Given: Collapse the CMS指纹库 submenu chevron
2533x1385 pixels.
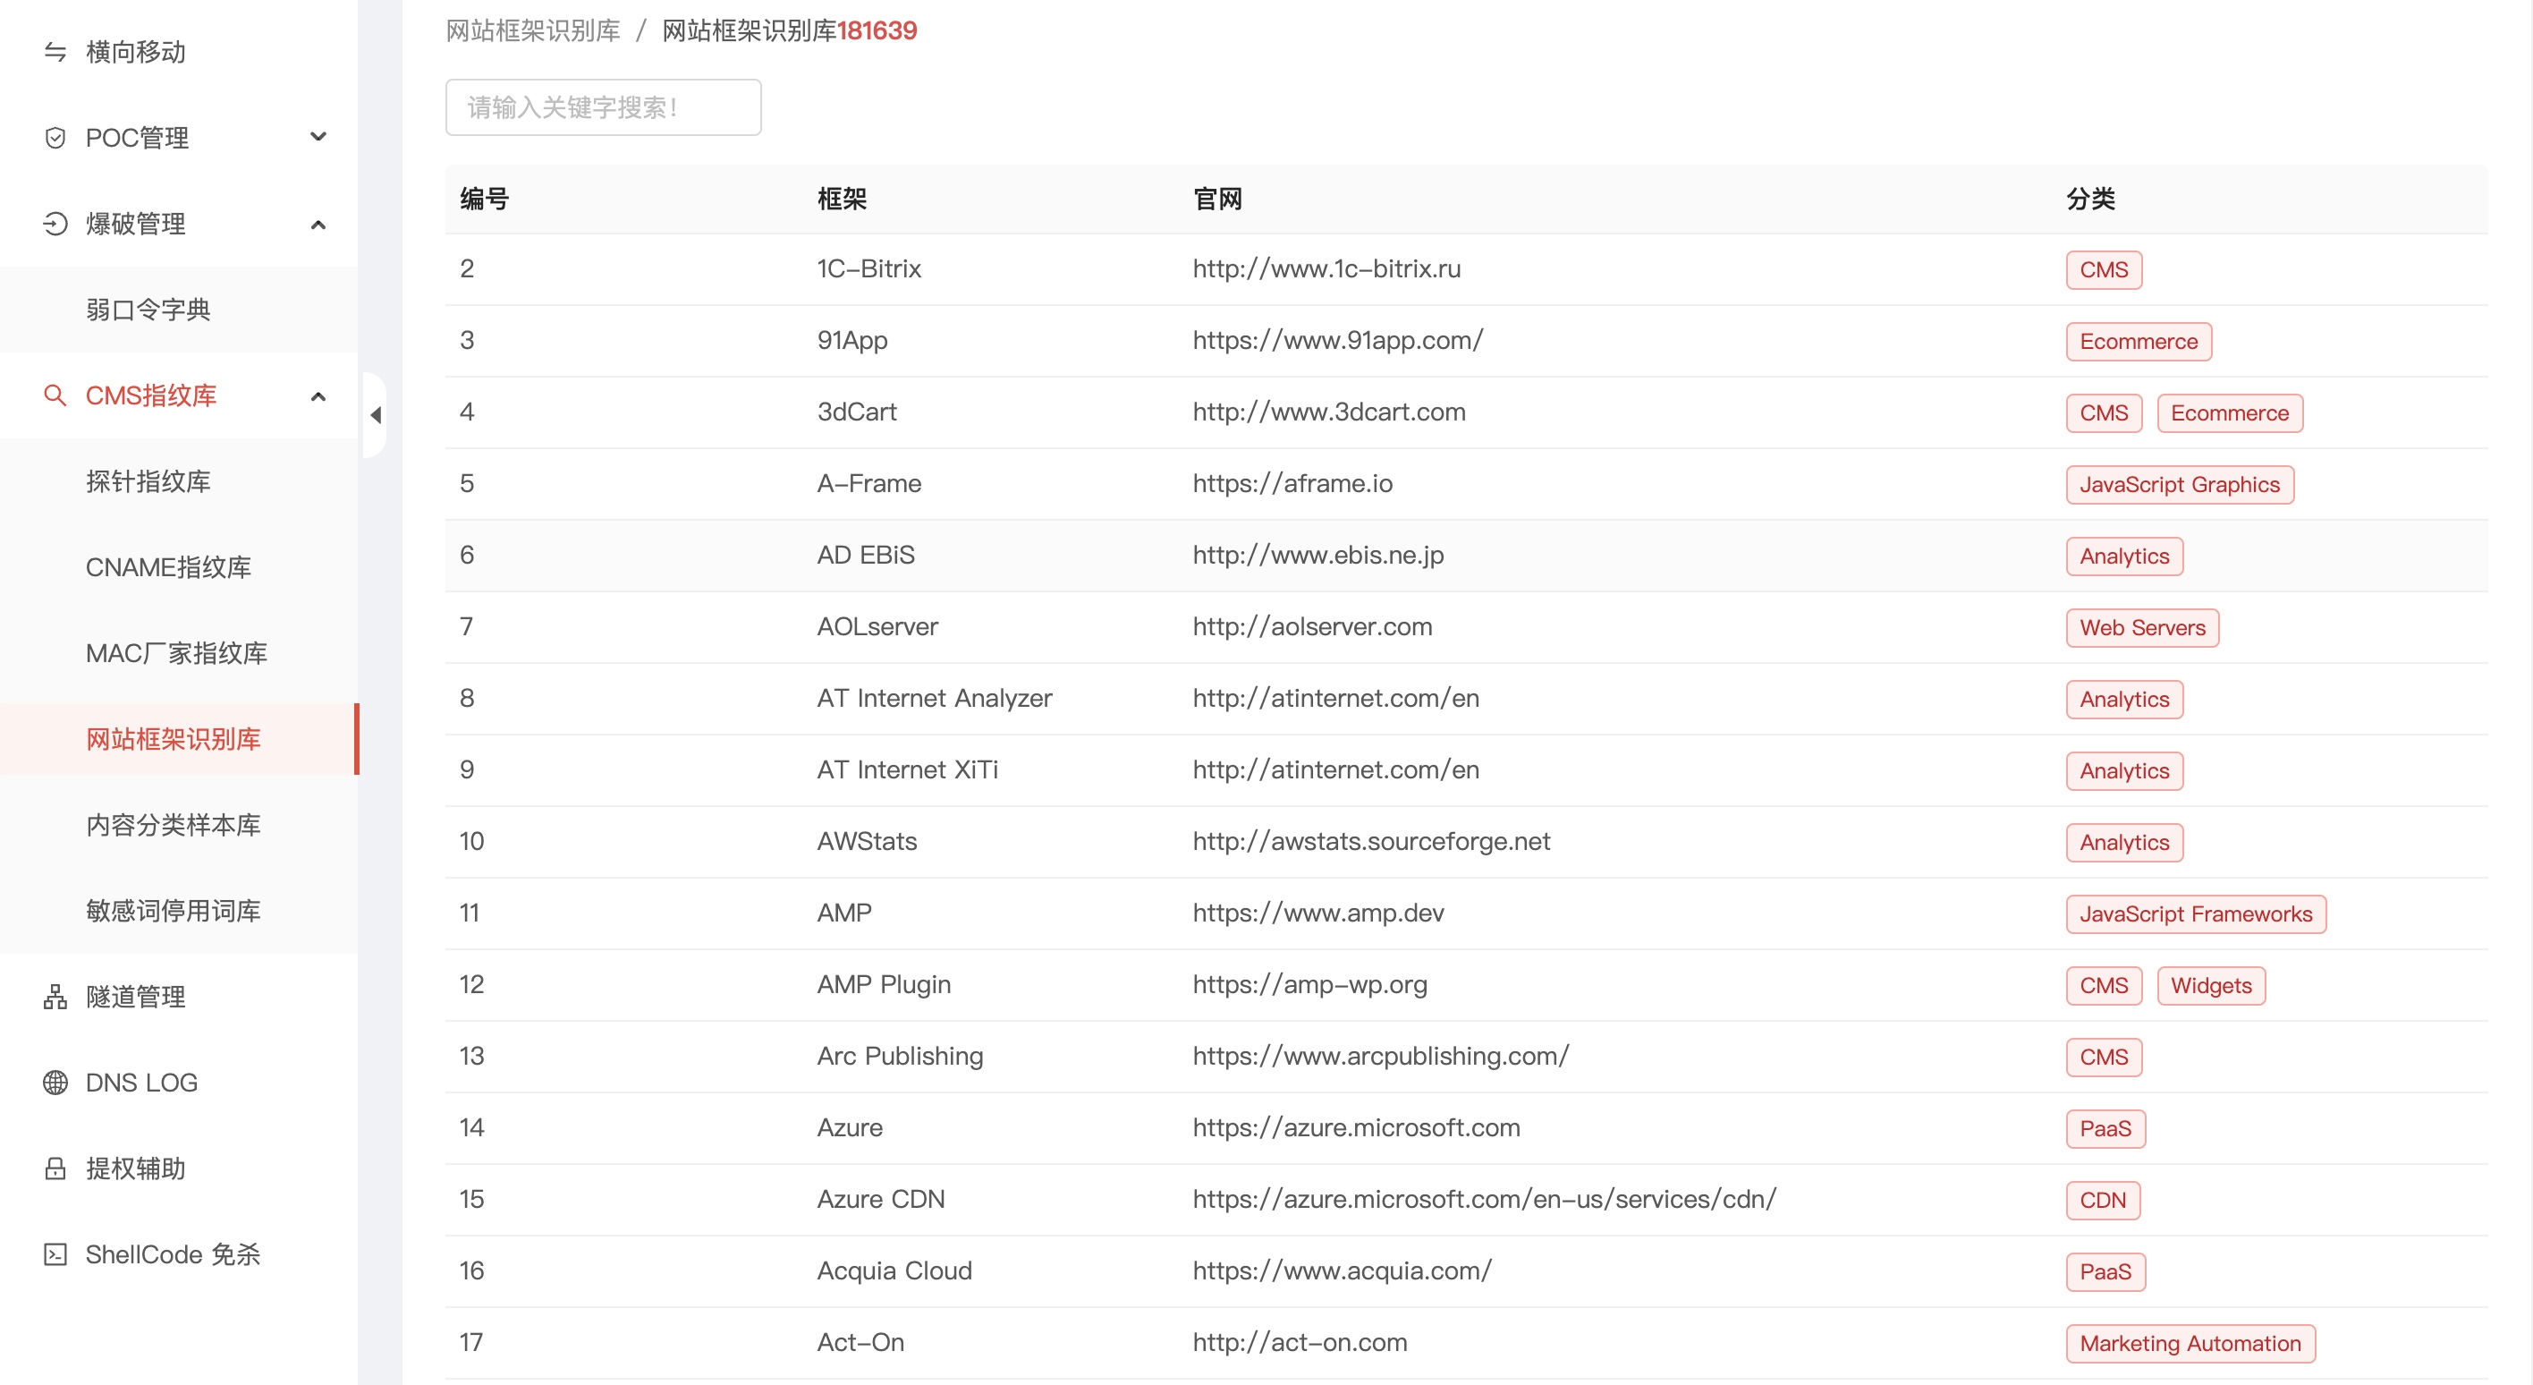Looking at the screenshot, I should coord(318,395).
